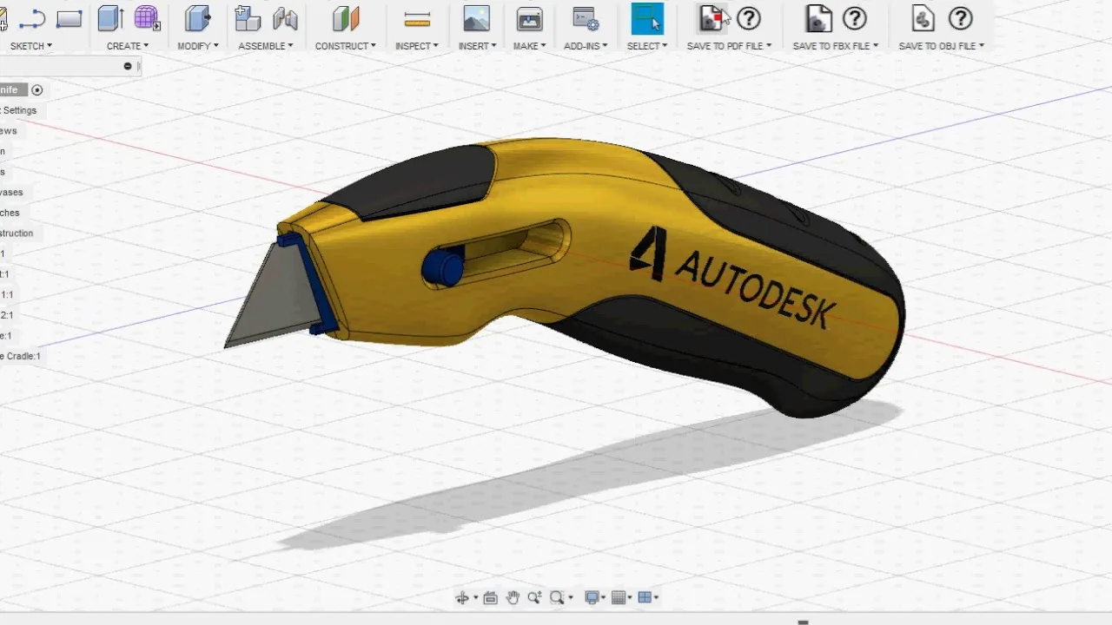The width and height of the screenshot is (1112, 625).
Task: Click the Joint icon above Assemble
Action: pyautogui.click(x=284, y=18)
